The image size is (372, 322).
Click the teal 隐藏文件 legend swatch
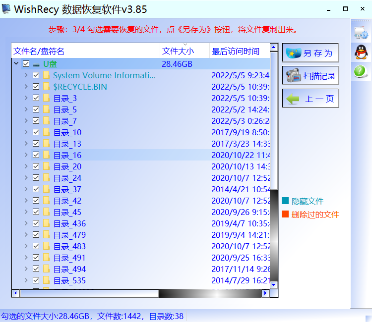(285, 201)
